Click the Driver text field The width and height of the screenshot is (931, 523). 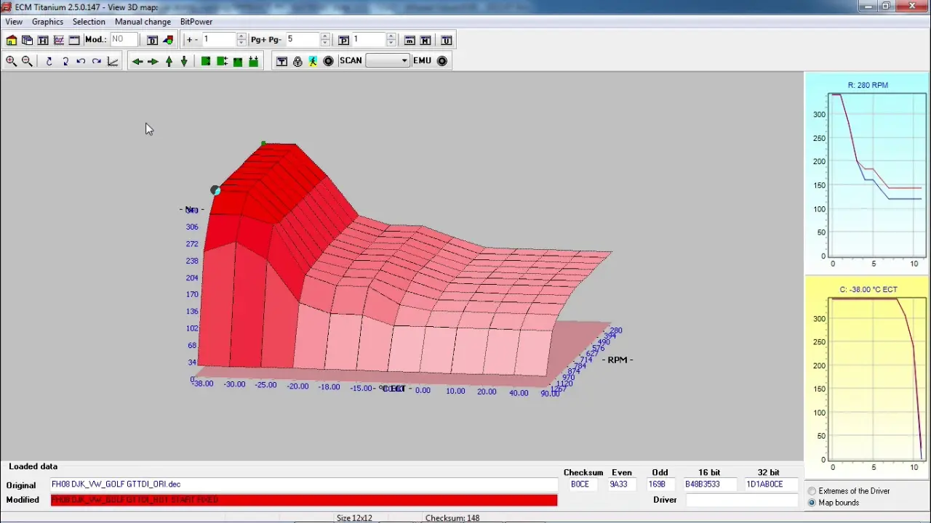[742, 500]
